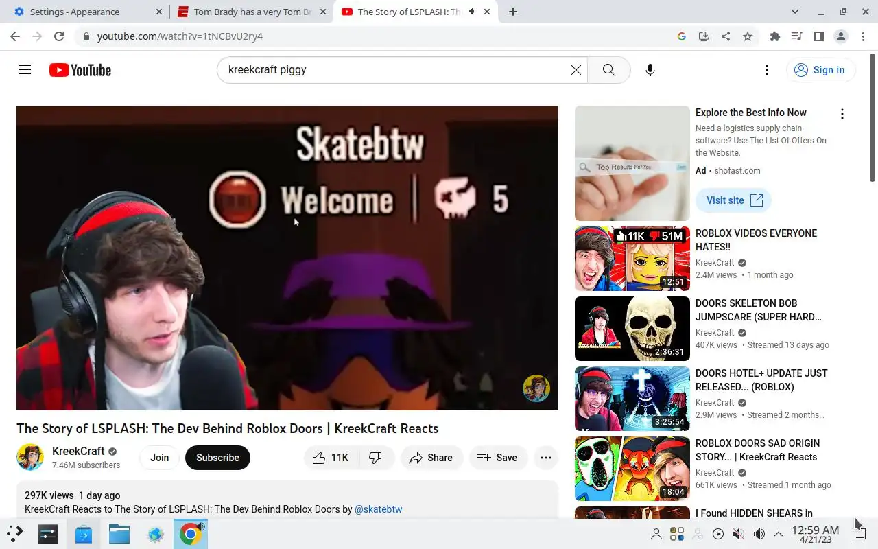878x549 pixels.
Task: Clear the search box text
Action: (576, 70)
